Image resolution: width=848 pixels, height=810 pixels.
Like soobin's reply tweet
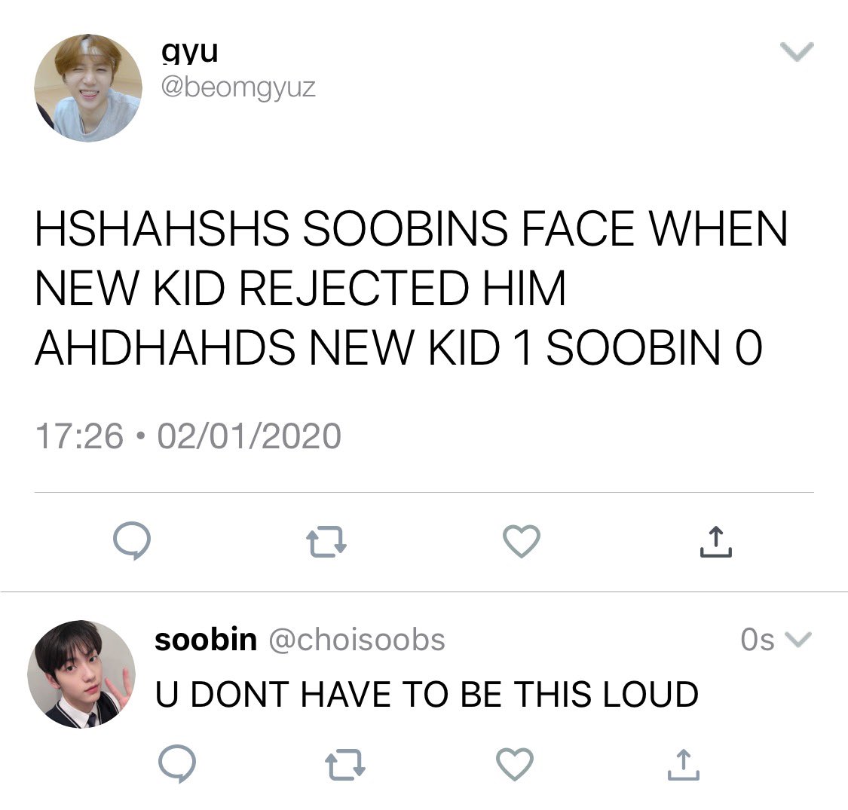(514, 764)
